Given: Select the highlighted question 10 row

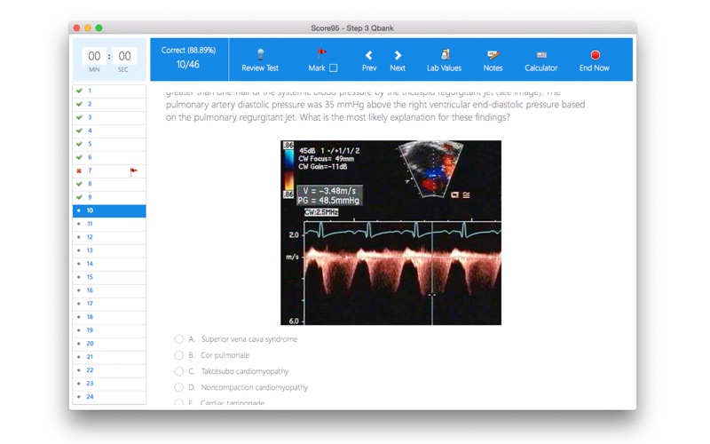Looking at the screenshot, I should point(109,210).
